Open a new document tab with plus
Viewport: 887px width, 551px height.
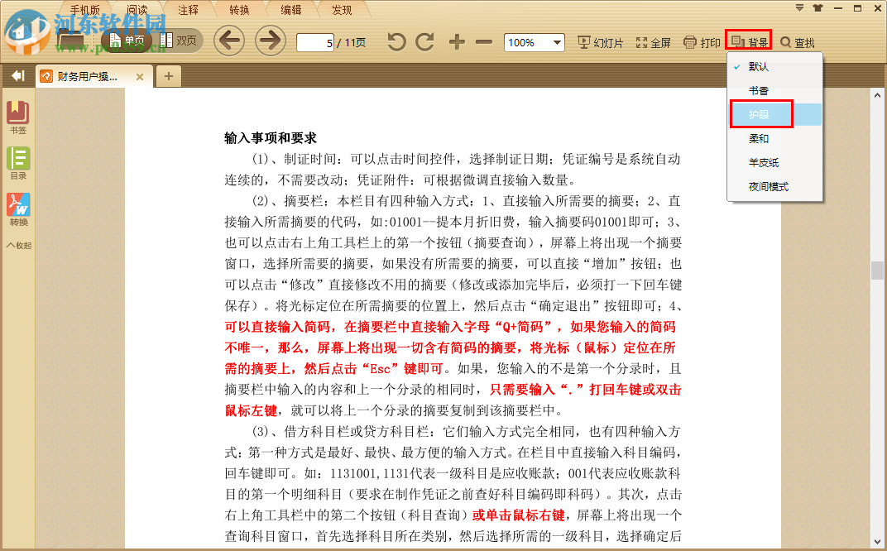click(x=170, y=76)
